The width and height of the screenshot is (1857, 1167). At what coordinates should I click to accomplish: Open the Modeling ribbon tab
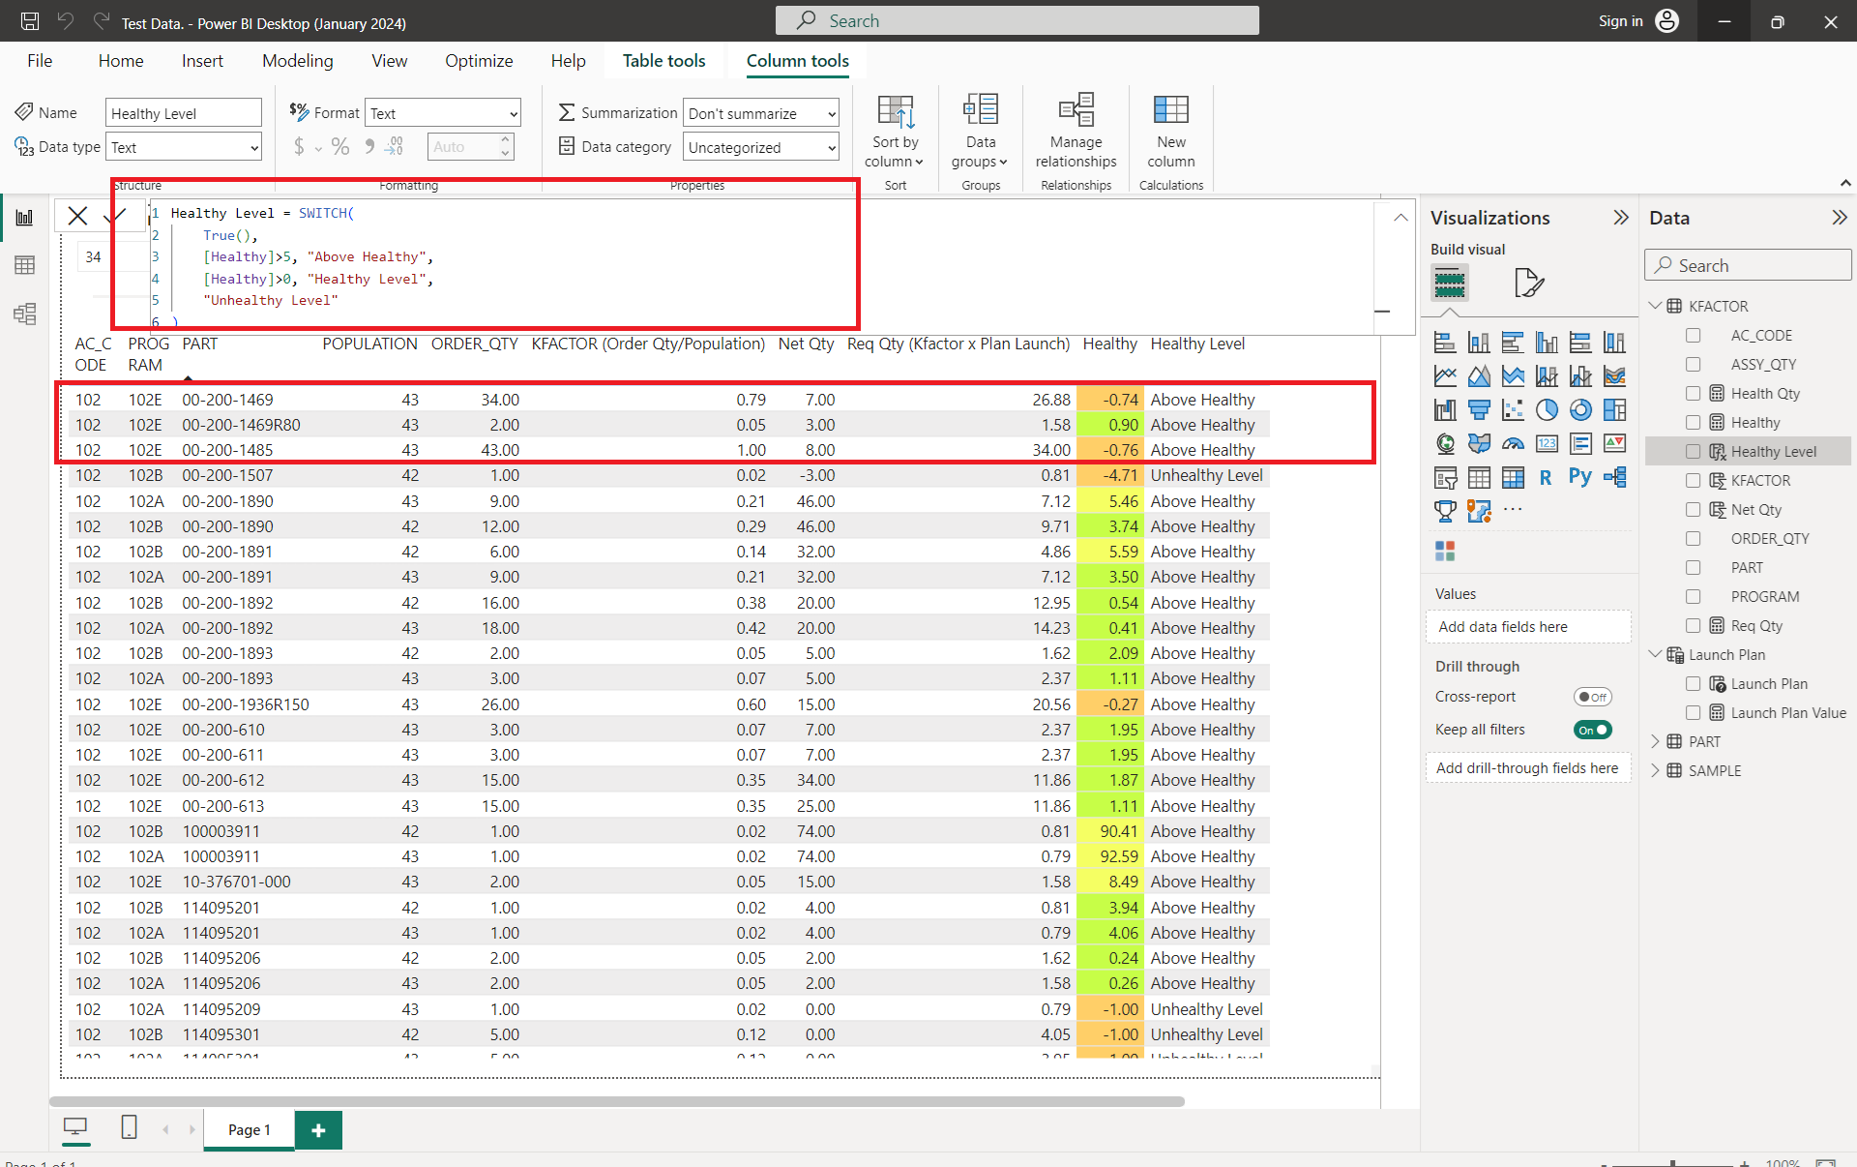pyautogui.click(x=297, y=61)
